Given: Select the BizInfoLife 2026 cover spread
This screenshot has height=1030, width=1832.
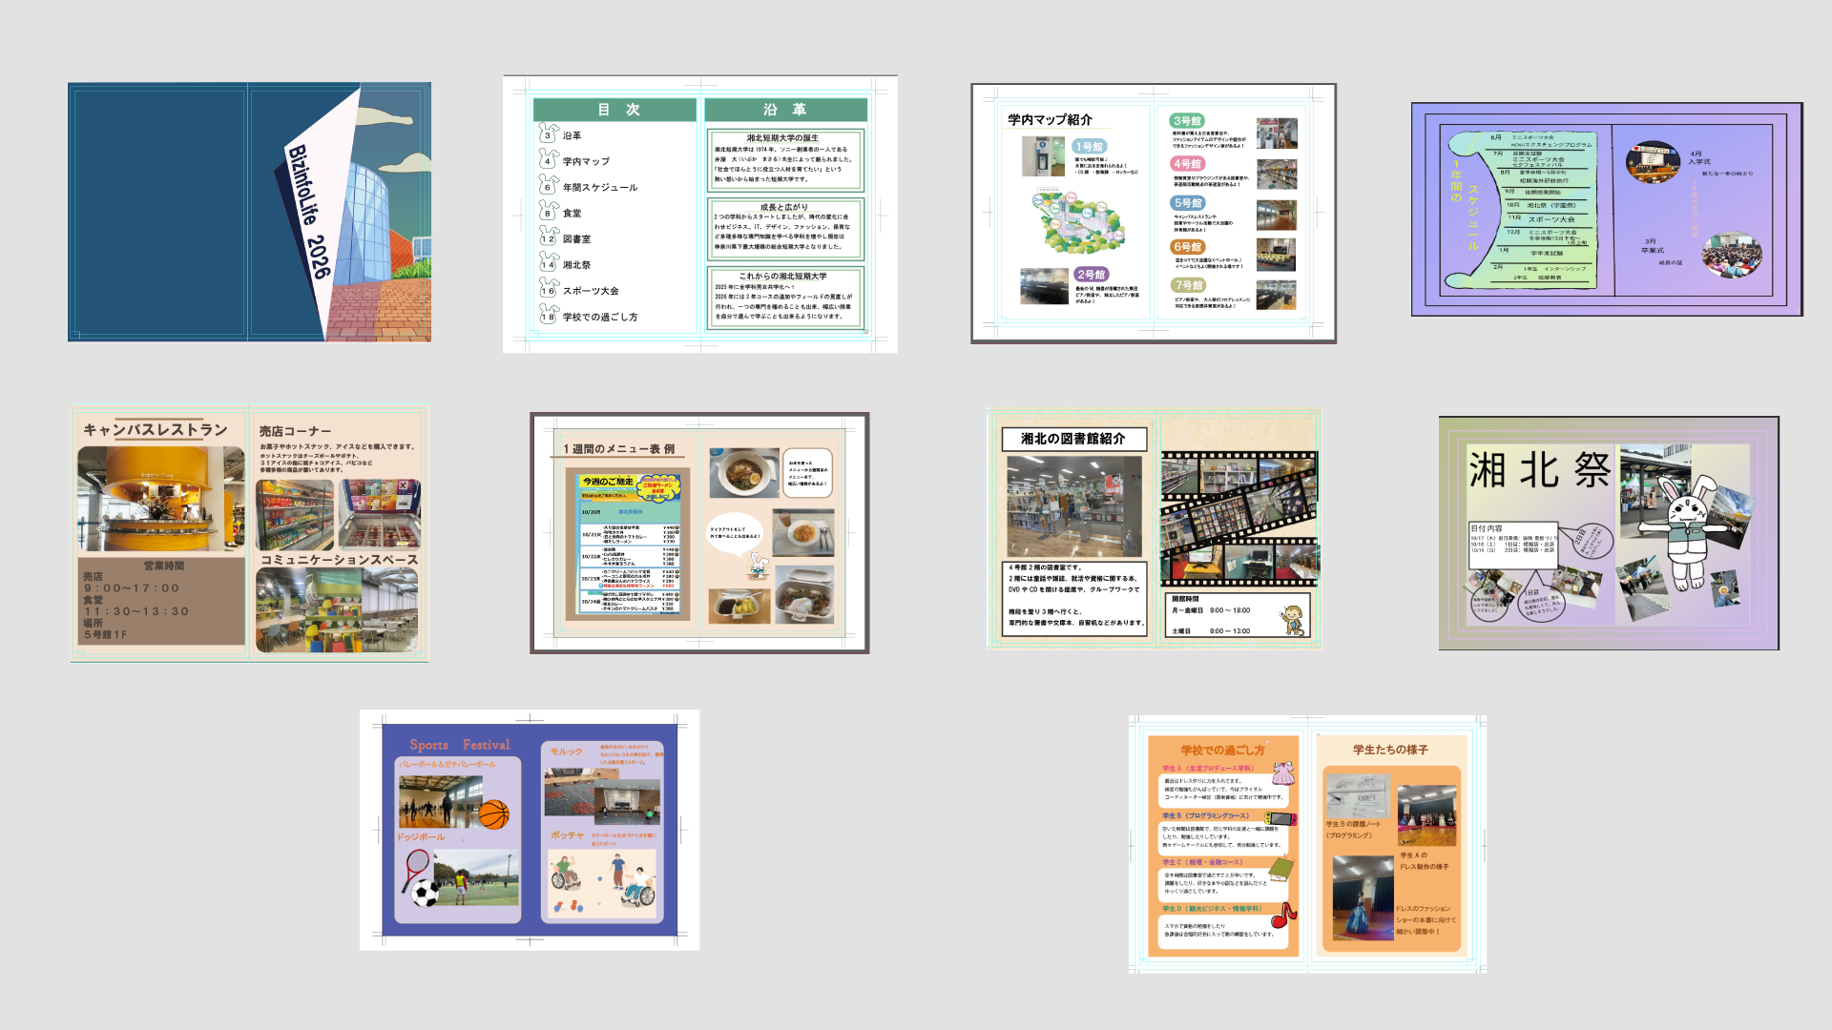Looking at the screenshot, I should [249, 212].
